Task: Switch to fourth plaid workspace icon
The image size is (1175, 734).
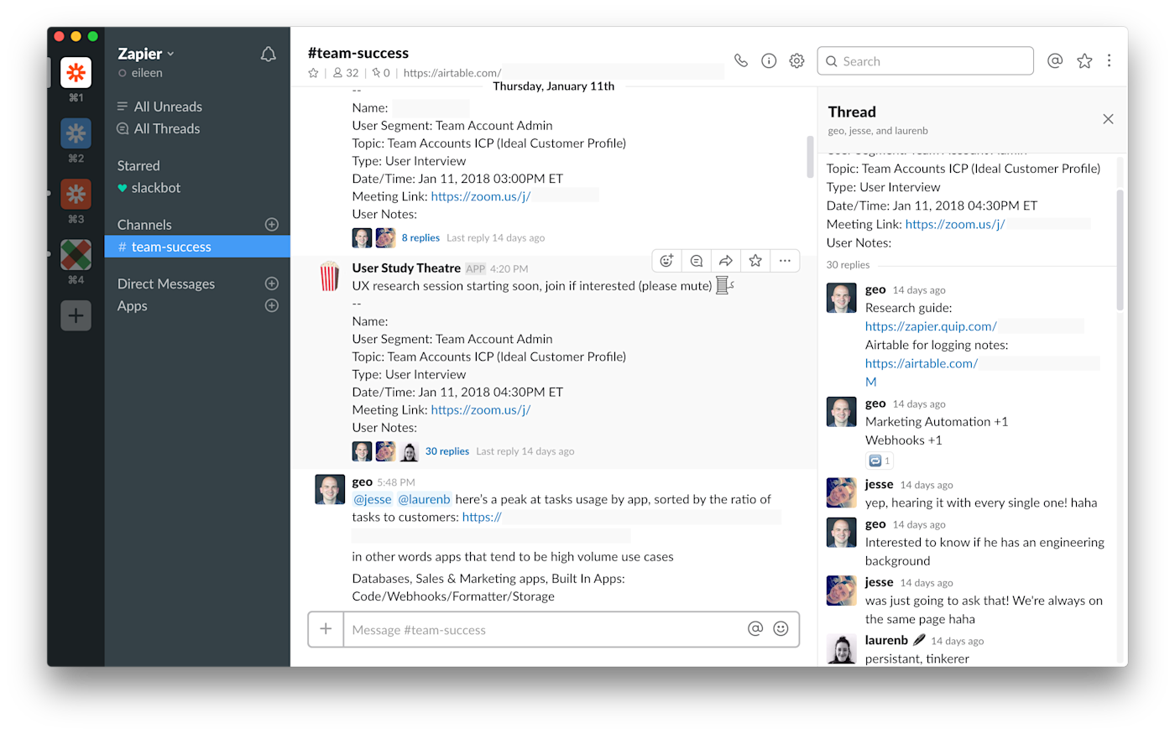Action: [76, 254]
